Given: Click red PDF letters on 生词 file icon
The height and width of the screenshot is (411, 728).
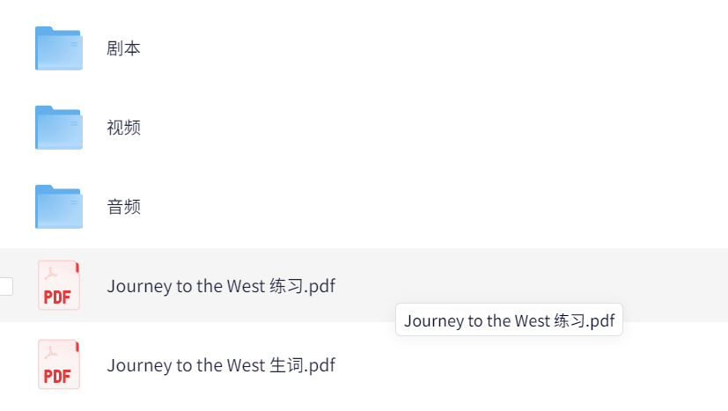Looking at the screenshot, I should coord(57,376).
